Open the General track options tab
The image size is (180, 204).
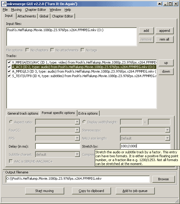(23, 113)
